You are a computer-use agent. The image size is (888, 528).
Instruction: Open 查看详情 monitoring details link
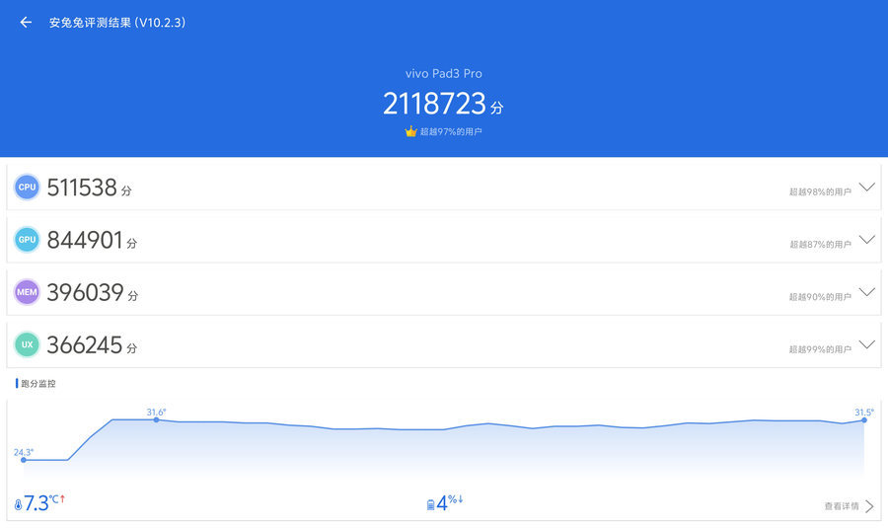pyautogui.click(x=842, y=506)
